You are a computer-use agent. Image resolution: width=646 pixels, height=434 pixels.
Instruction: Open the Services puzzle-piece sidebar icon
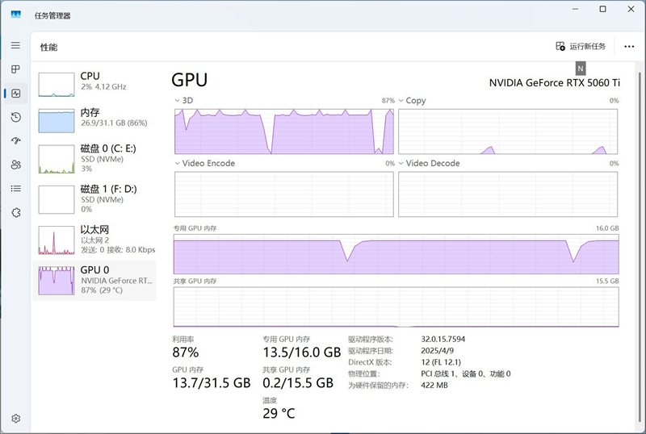point(15,212)
